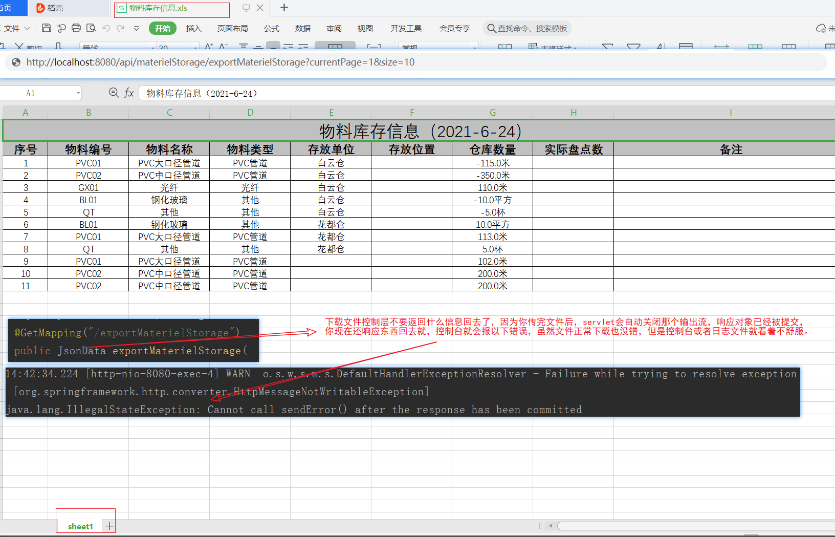Screen dimensions: 835x537
Task: Click the Undo arrow icon
Action: (x=106, y=28)
